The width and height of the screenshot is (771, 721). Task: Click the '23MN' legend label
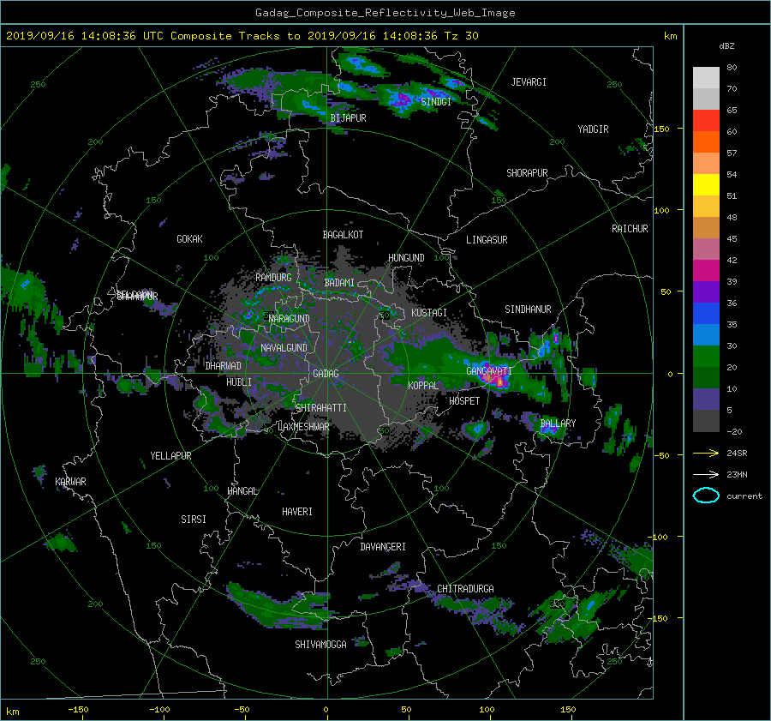point(737,475)
